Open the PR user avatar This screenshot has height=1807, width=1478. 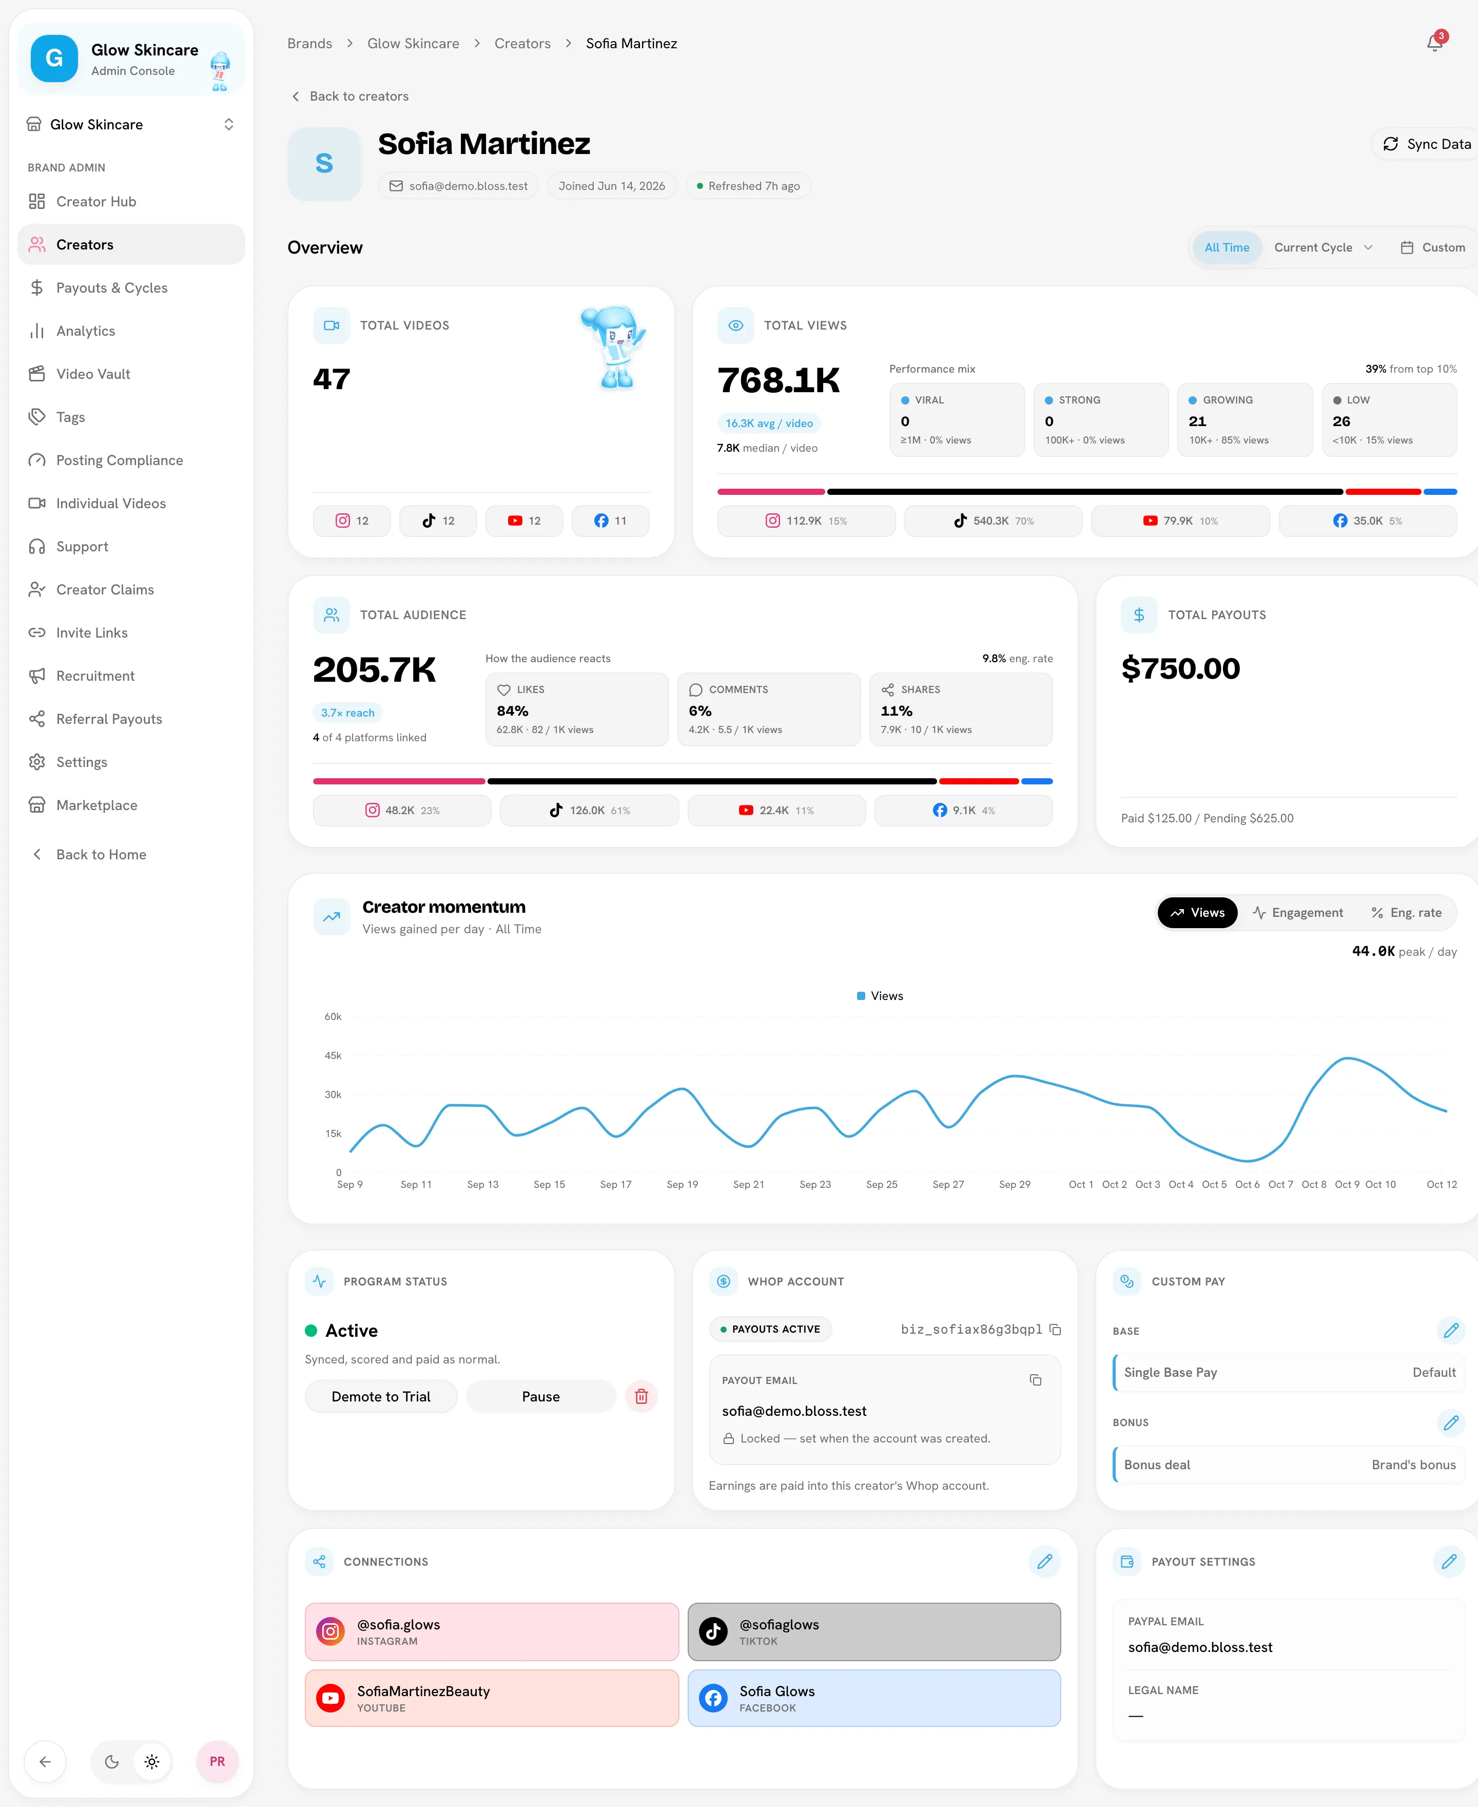(217, 1762)
